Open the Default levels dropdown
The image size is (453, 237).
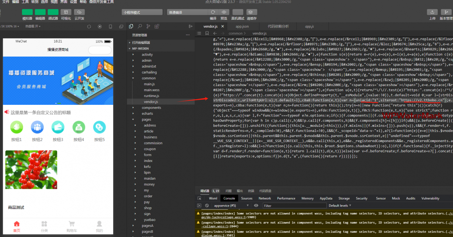[x=340, y=205]
